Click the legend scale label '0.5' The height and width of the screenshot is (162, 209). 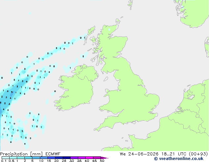click(x=12, y=161)
